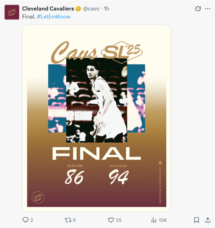This screenshot has height=228, width=215.
Task: Click the reply speech bubble icon
Action: tap(25, 220)
